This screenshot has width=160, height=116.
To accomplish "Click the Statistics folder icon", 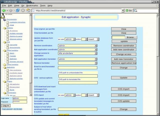I will (x=5, y=28).
